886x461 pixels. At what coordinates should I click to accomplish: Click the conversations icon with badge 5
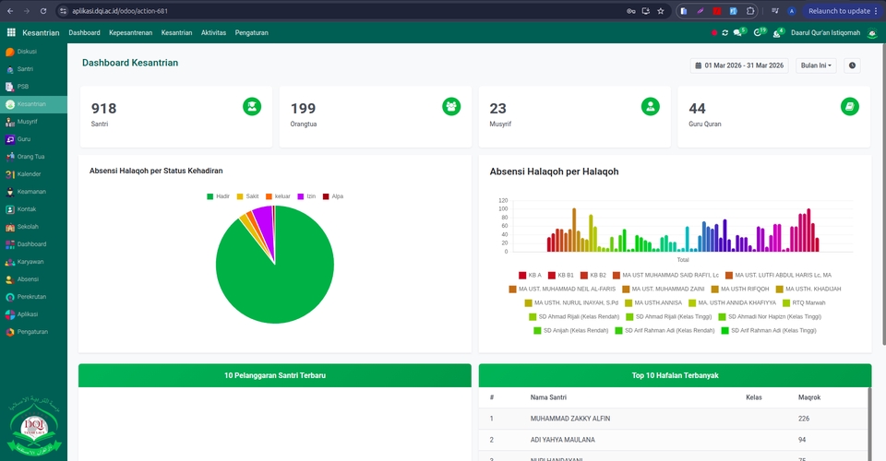737,32
